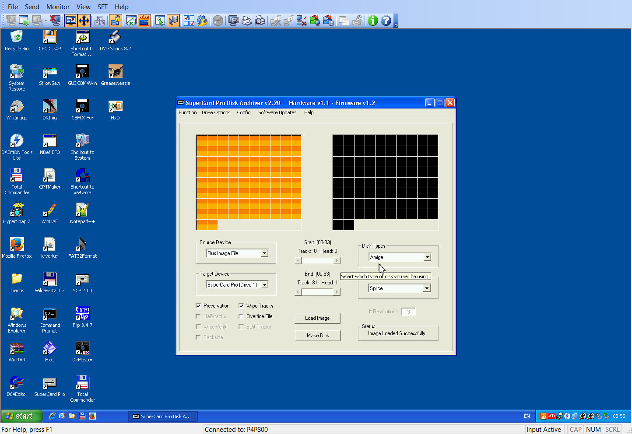Click the black track grid on the right
This screenshot has width=632, height=434.
point(385,182)
